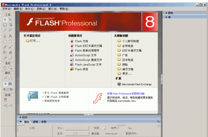Switch to the 滤镜 tab
This screenshot has width=208, height=137.
[35, 122]
